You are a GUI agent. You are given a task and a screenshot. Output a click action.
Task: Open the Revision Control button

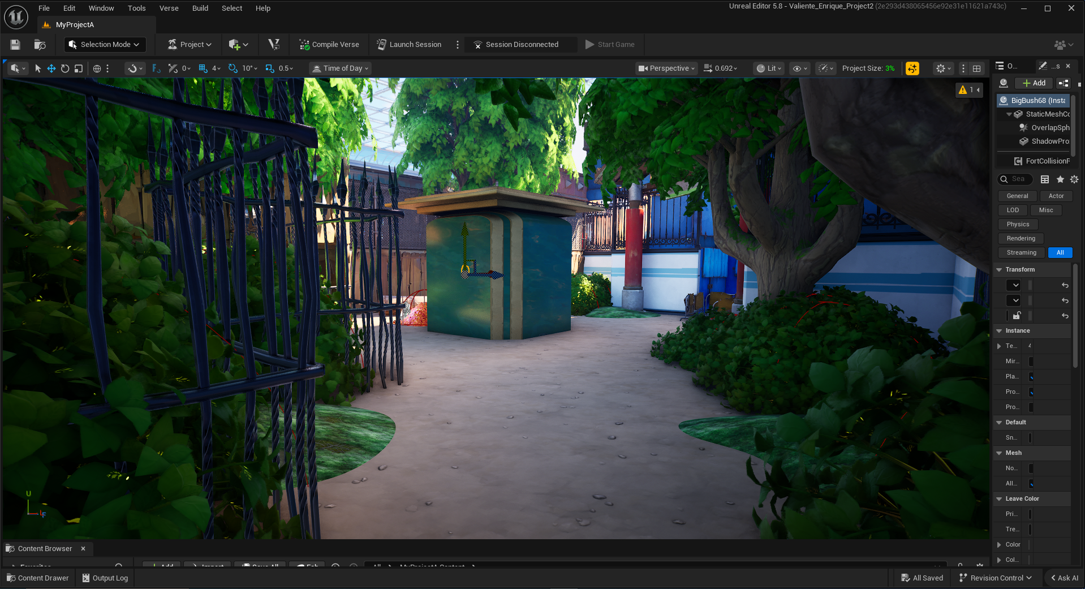click(x=996, y=578)
